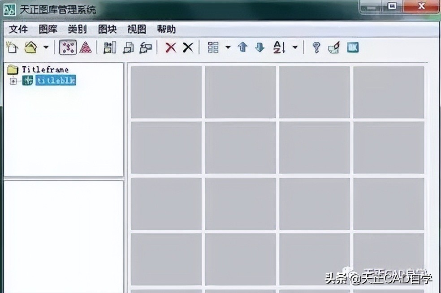
Task: Open the grid layout dropdown arrow
Action: tap(229, 47)
